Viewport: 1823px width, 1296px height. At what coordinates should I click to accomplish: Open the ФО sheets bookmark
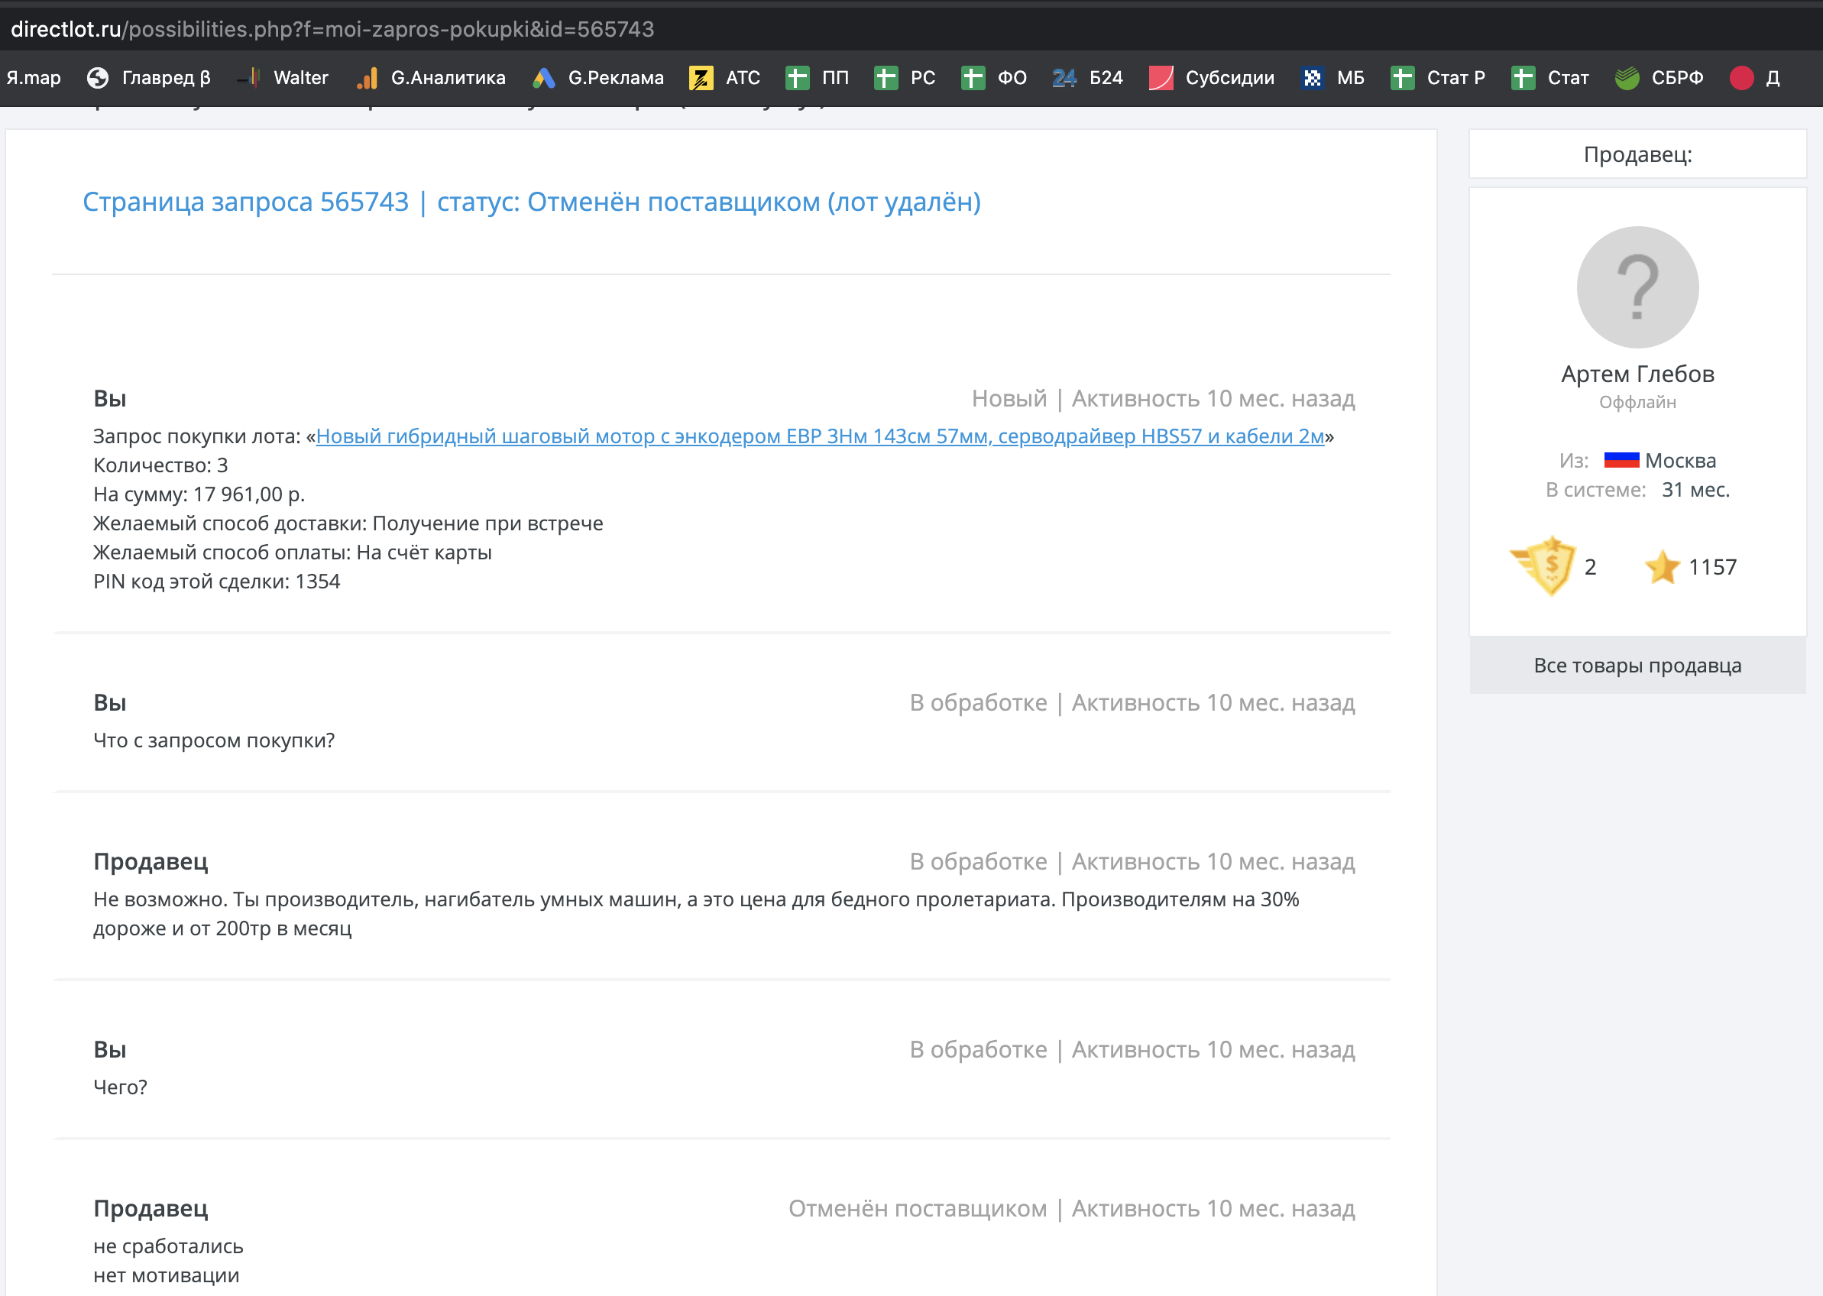pos(1011,77)
